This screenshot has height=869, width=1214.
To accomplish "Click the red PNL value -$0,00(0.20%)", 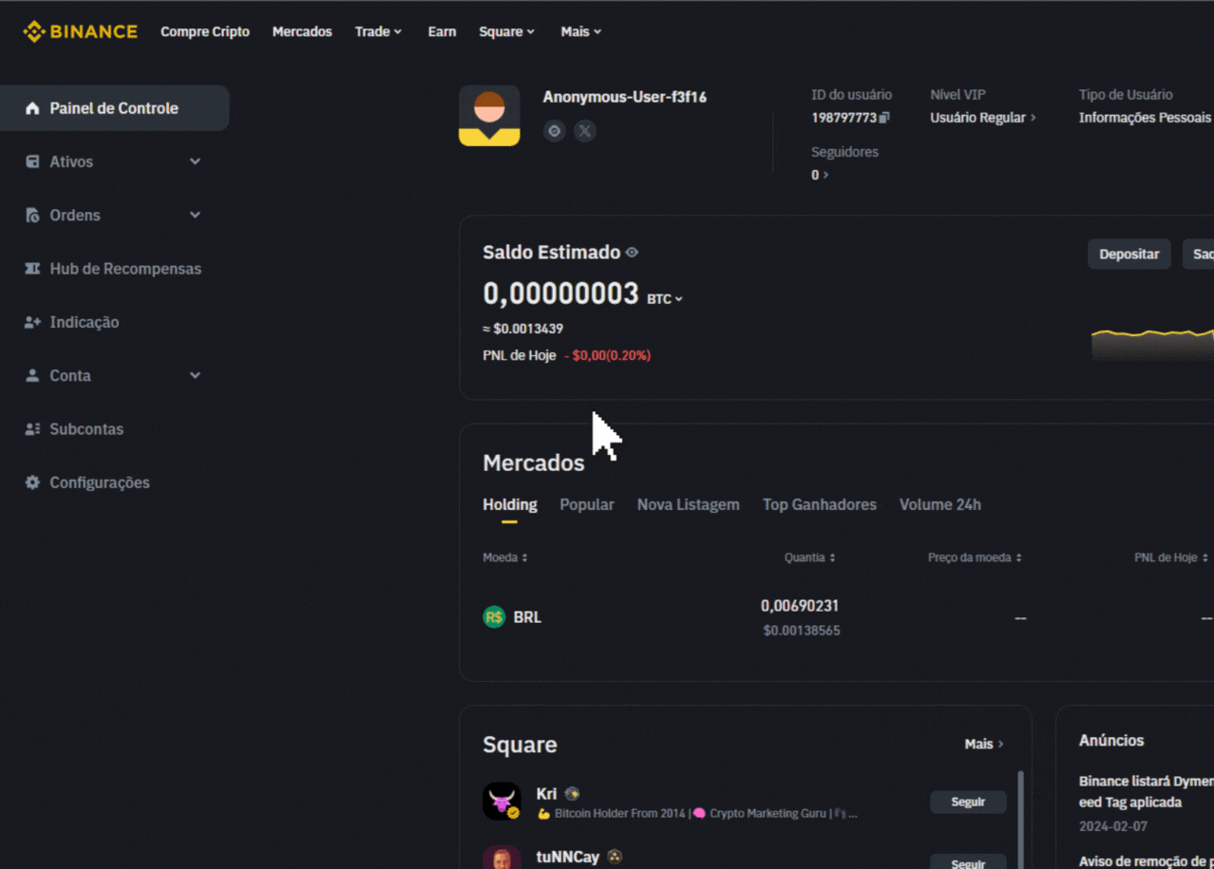I will [608, 355].
